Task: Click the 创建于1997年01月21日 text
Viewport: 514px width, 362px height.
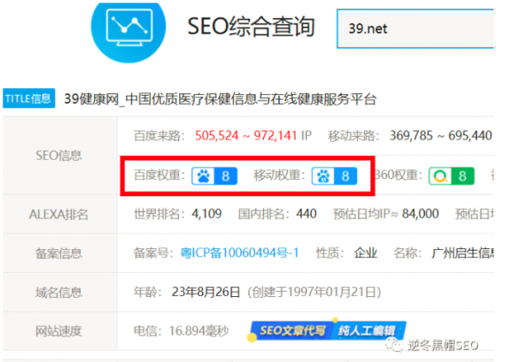Action: pos(314,292)
